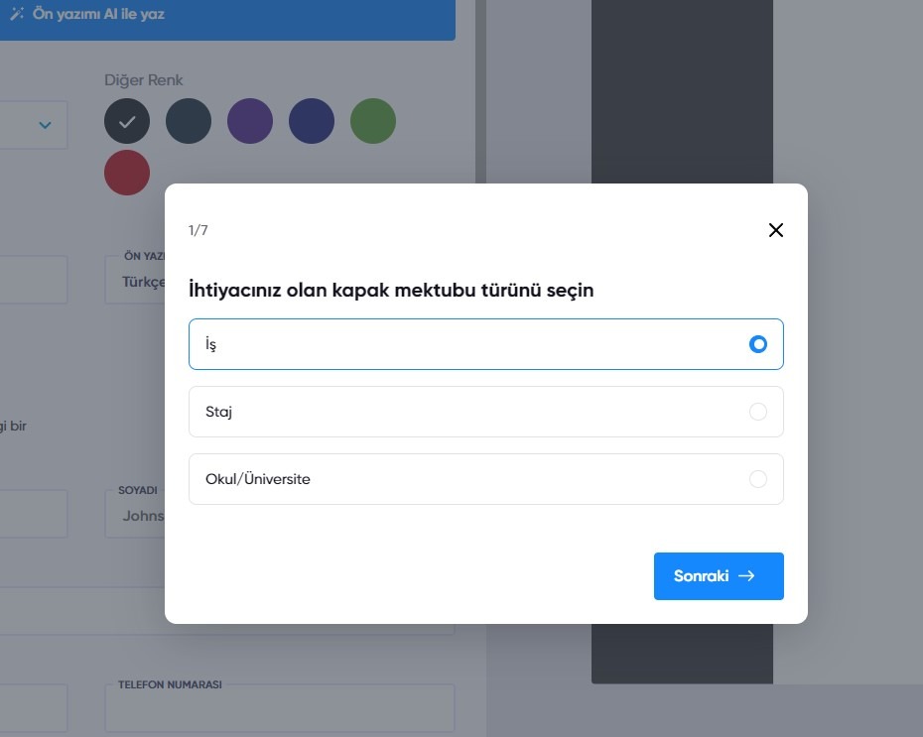Click the TELEFON NUMARASI field

pyautogui.click(x=283, y=707)
